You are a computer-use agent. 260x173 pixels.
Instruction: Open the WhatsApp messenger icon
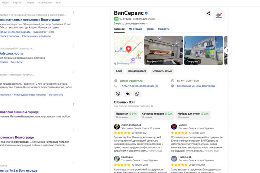point(137,94)
